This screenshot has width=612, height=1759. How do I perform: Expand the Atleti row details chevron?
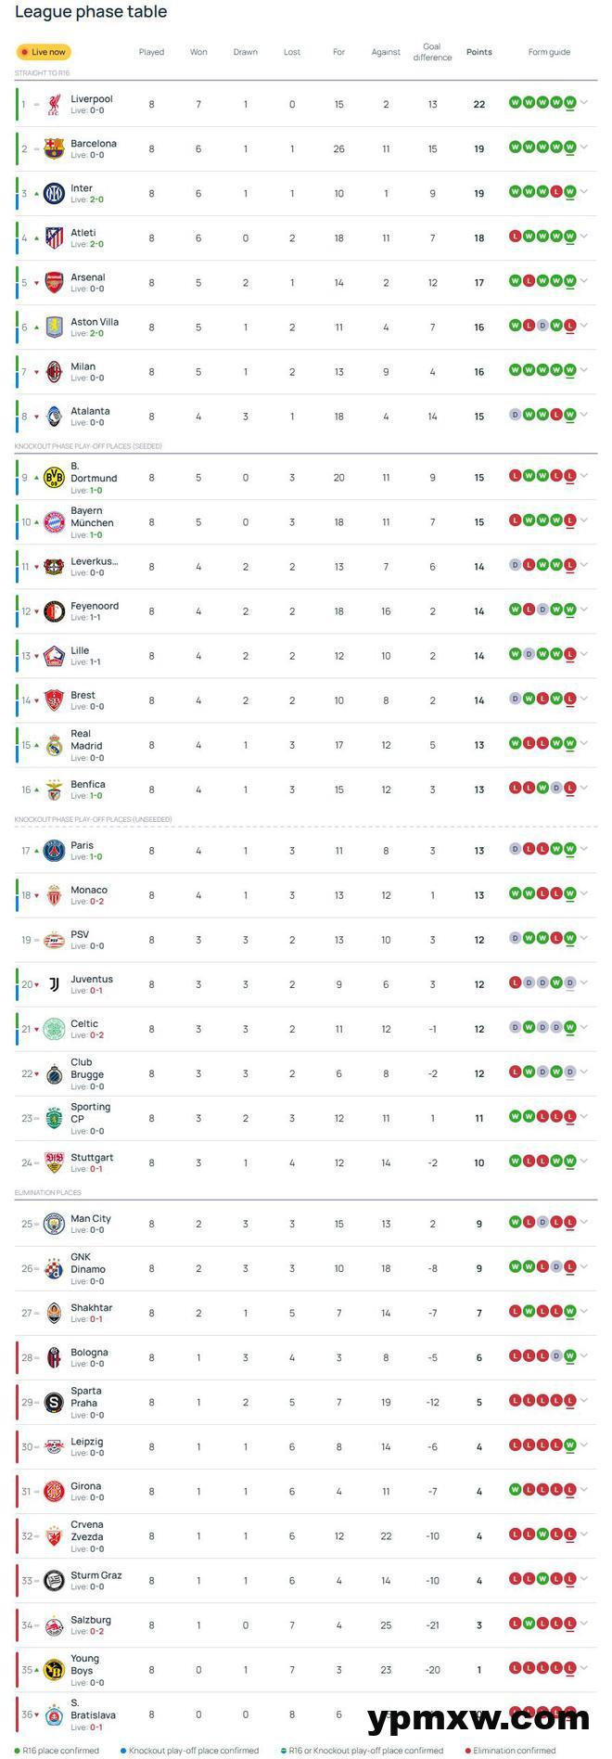point(584,237)
